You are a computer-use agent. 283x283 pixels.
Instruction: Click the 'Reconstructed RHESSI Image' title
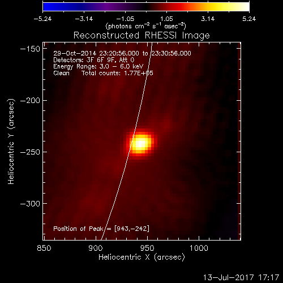tap(141, 36)
